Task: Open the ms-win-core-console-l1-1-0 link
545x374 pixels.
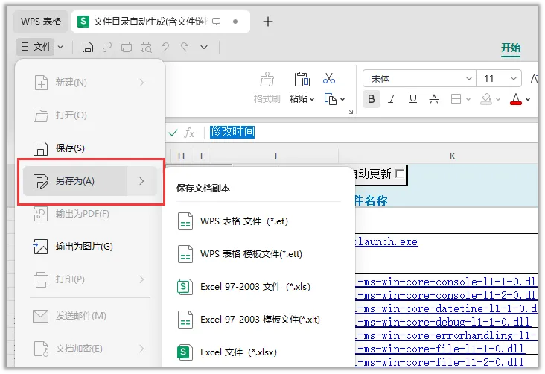Action: 445,281
